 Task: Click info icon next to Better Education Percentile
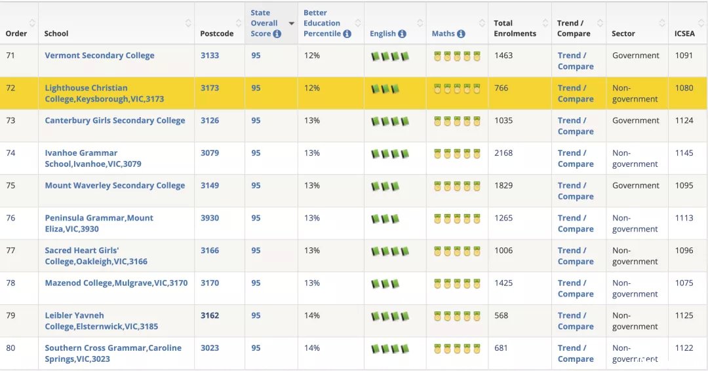click(x=347, y=34)
